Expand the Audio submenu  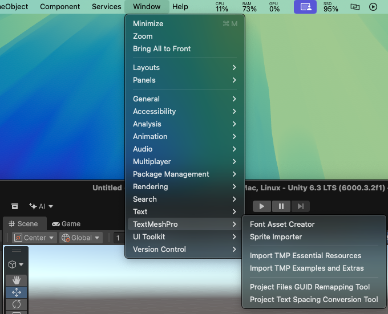[x=185, y=149]
